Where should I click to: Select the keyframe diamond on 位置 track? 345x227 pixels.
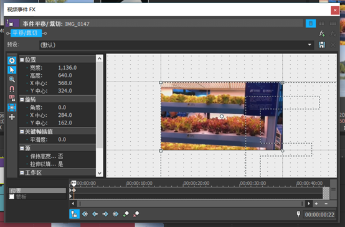click(x=74, y=190)
